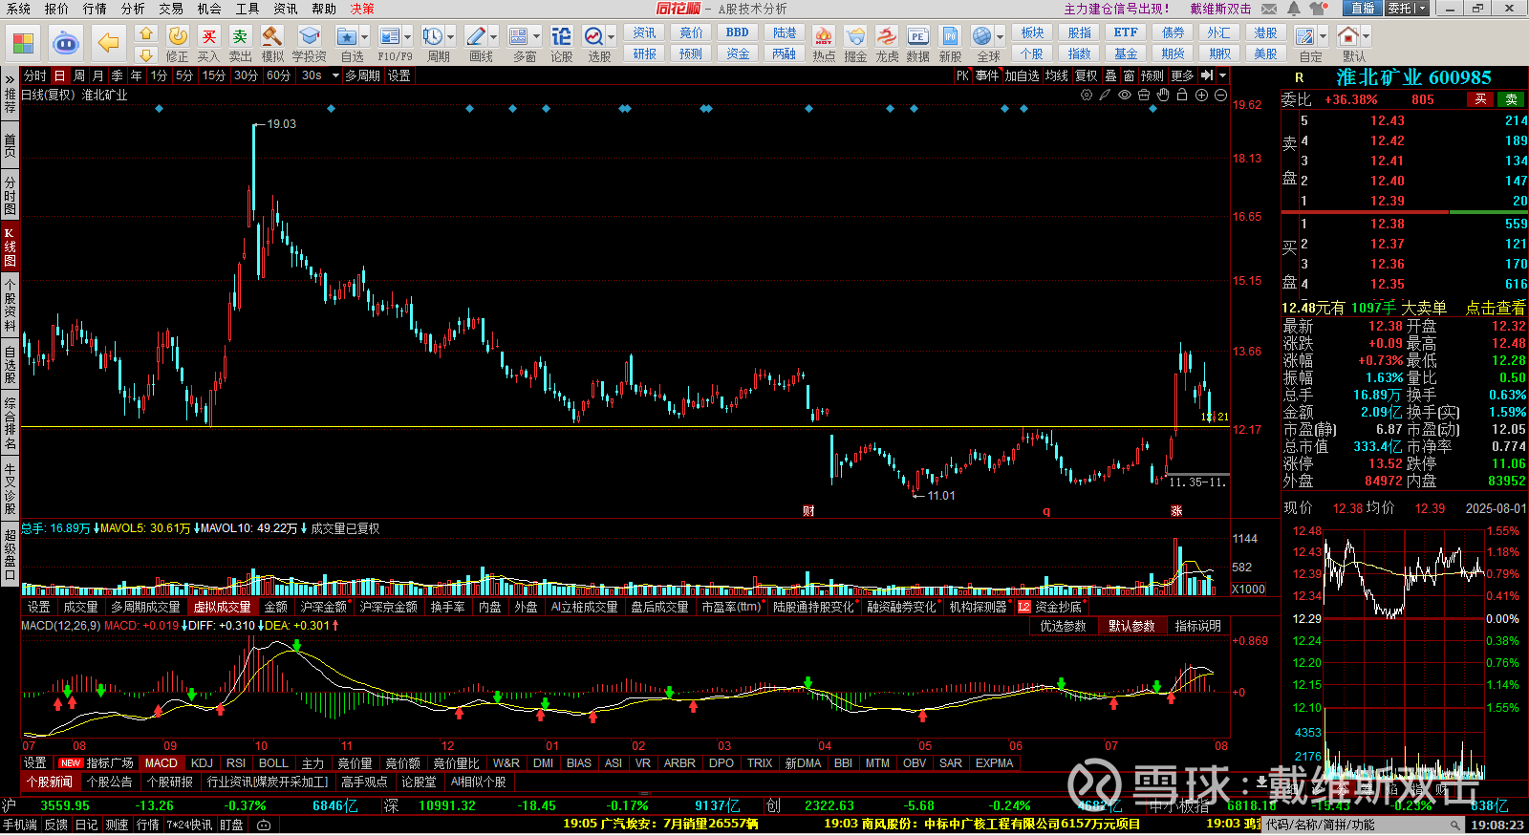Open the 模拟 simulated trading gavel icon

[272, 36]
